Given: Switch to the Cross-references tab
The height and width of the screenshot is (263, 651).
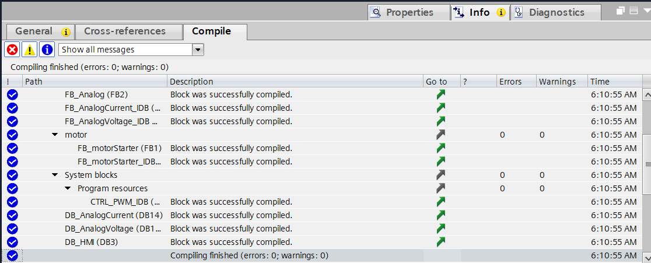Looking at the screenshot, I should 125,31.
